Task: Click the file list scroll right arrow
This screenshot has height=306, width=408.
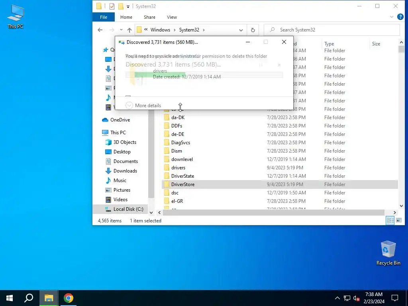Action: coord(394,213)
